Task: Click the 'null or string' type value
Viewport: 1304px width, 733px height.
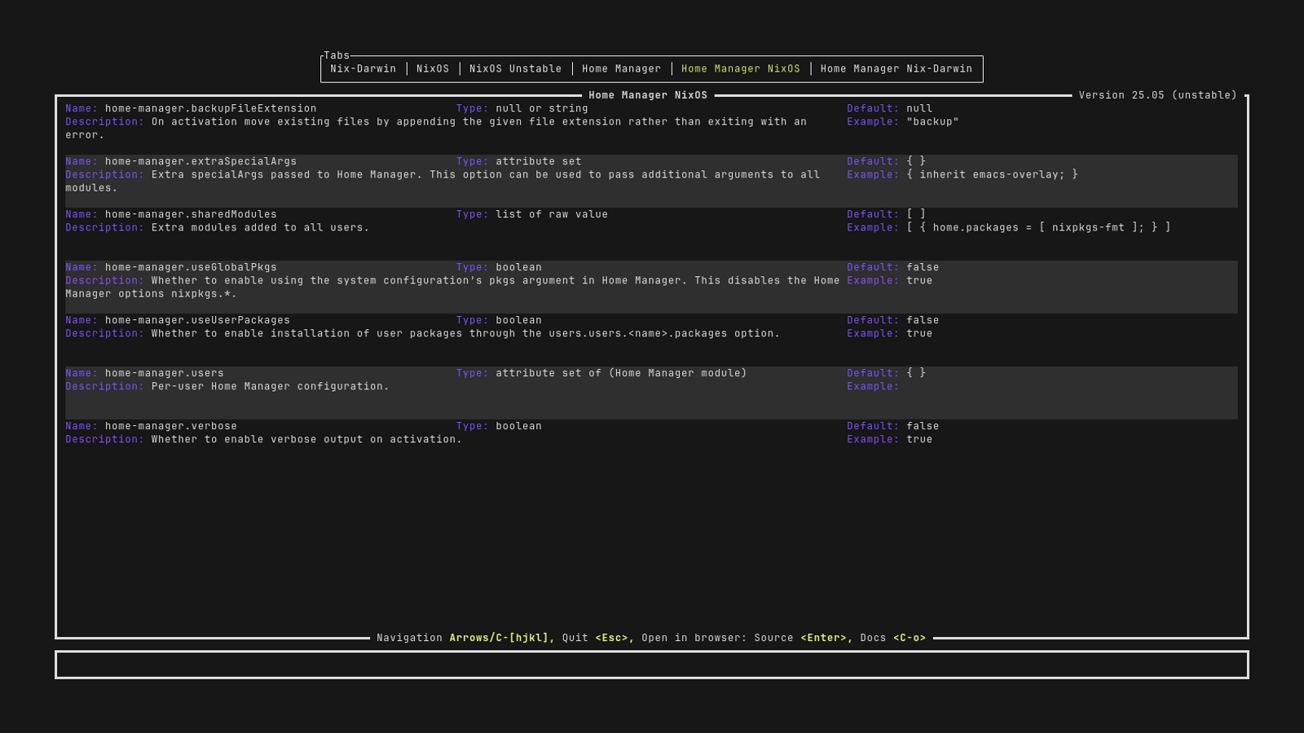Action: (x=541, y=108)
